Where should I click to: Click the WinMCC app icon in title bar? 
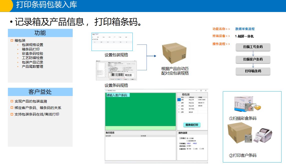point(106,90)
